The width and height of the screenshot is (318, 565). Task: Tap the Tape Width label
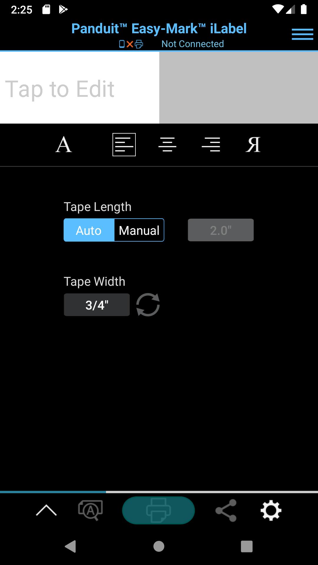point(95,282)
